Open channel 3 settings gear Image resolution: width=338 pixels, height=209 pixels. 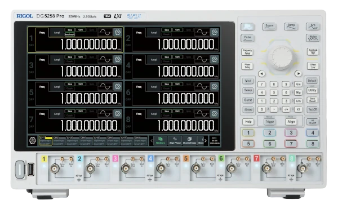[x=118, y=59]
